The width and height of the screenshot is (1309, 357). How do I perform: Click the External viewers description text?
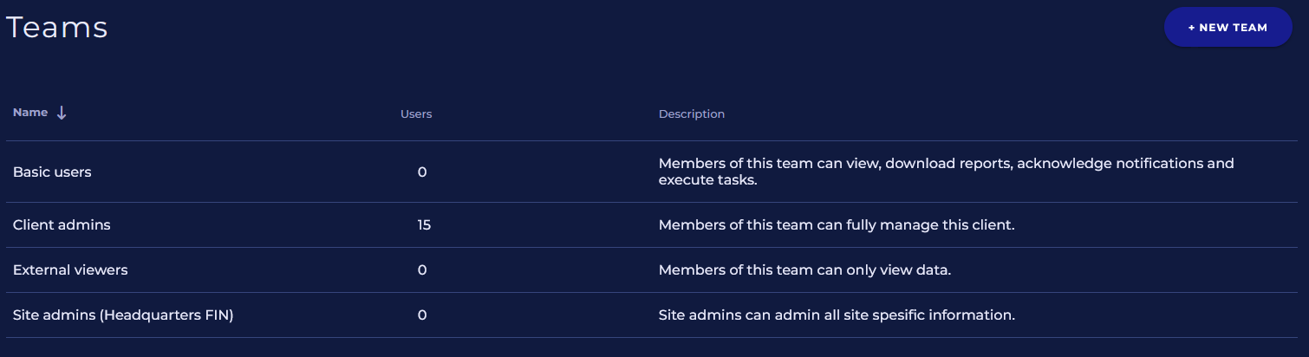point(804,270)
